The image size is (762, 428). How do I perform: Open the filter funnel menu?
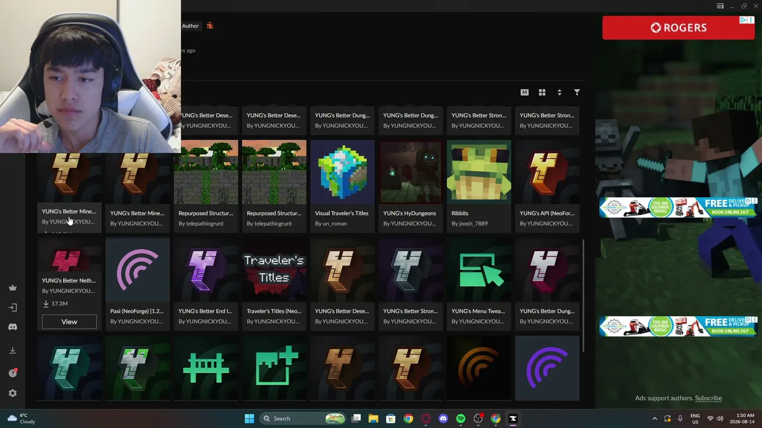coord(577,92)
